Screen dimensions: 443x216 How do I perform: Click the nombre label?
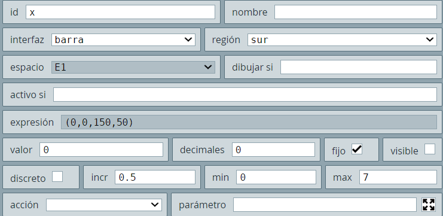[250, 13]
